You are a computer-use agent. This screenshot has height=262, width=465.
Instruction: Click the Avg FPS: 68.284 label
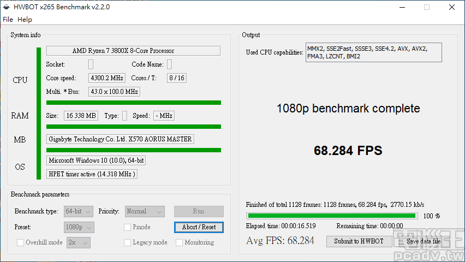[x=280, y=241]
